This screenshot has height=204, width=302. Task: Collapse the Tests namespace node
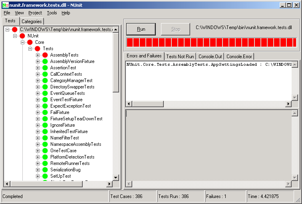point(30,49)
